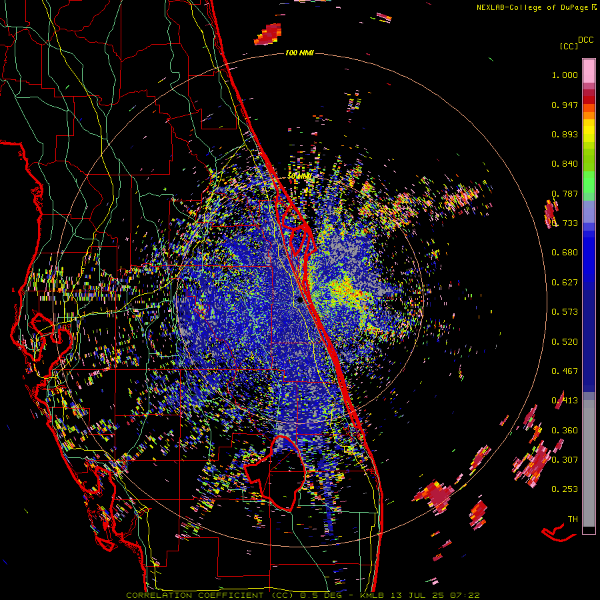Click the 0.947 legend value

pos(565,105)
